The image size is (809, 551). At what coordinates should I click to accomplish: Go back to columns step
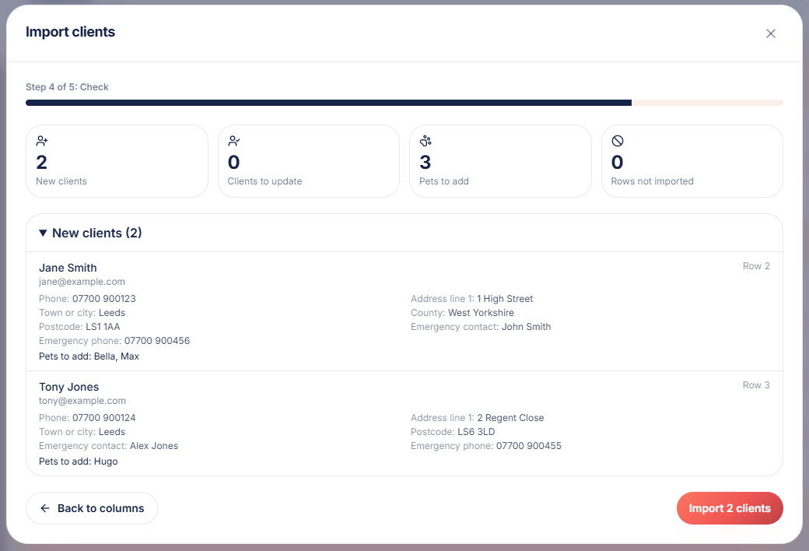coord(92,508)
